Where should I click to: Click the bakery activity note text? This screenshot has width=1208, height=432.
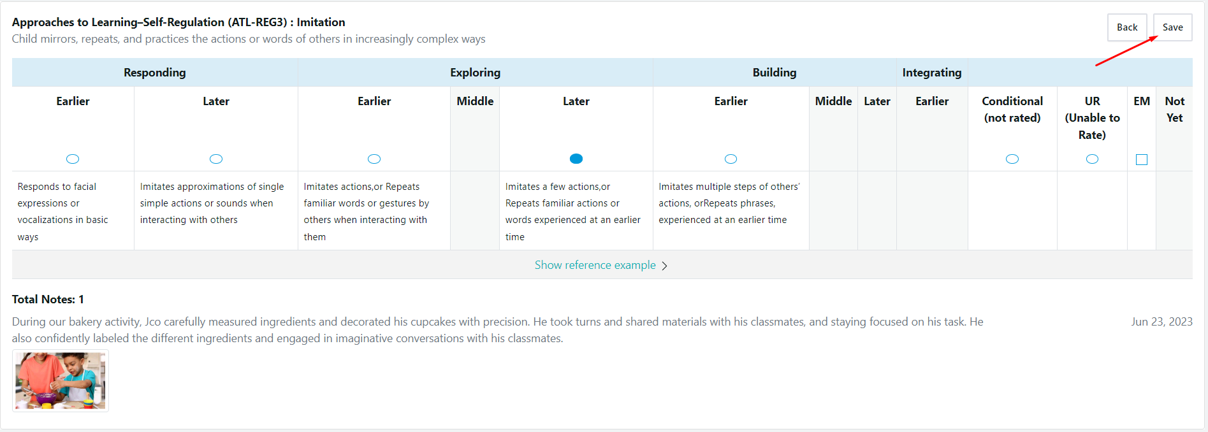coord(497,330)
